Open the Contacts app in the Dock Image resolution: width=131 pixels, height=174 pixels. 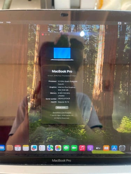(x=10, y=148)
